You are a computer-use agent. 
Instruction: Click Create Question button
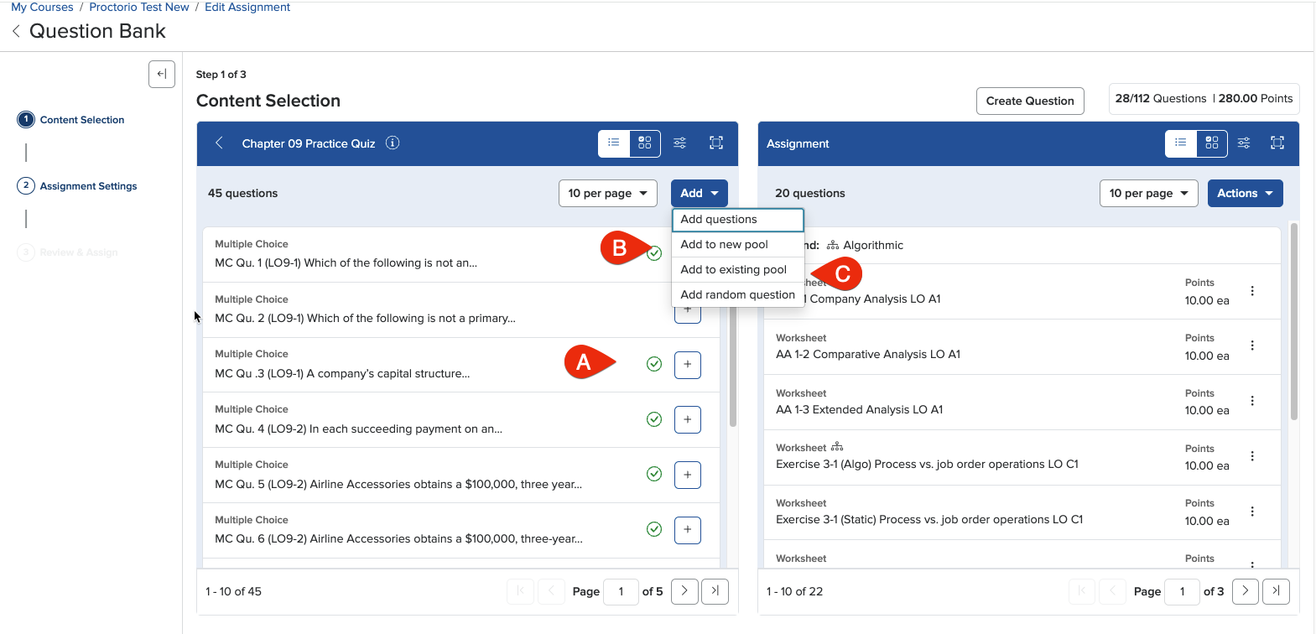[1030, 101]
